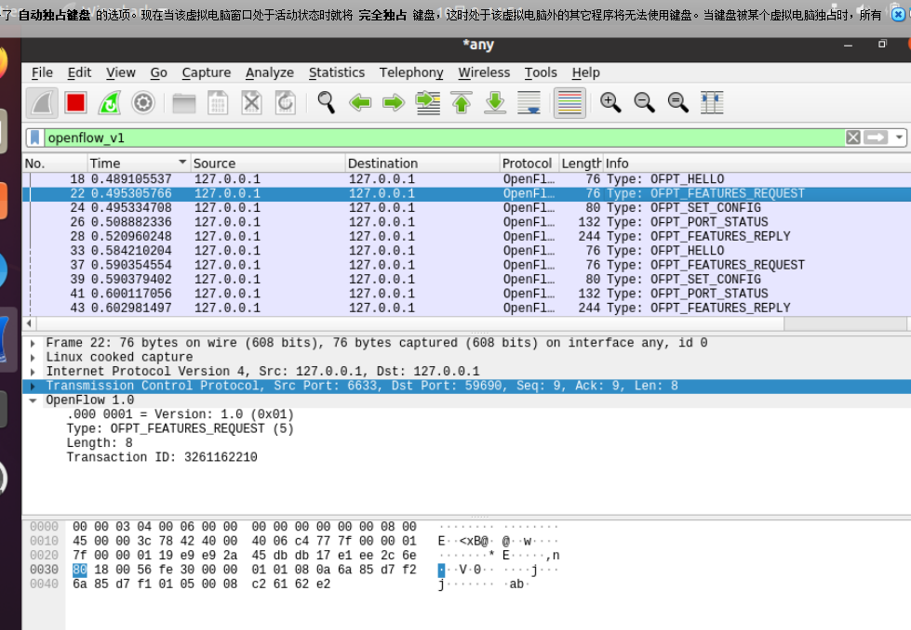Open the Capture menu

coord(207,72)
